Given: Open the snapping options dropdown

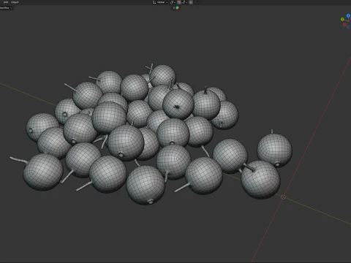Looking at the screenshot, I should pos(184,2).
